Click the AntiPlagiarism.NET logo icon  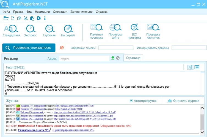(x=4, y=4)
